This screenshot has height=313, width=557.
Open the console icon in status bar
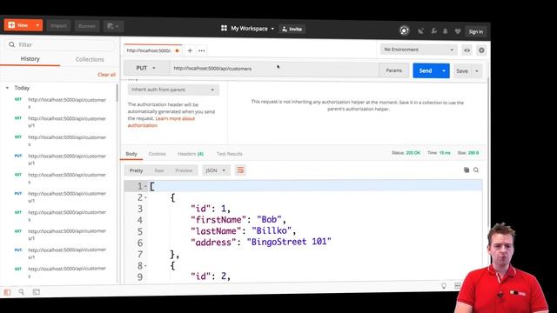tap(37, 292)
